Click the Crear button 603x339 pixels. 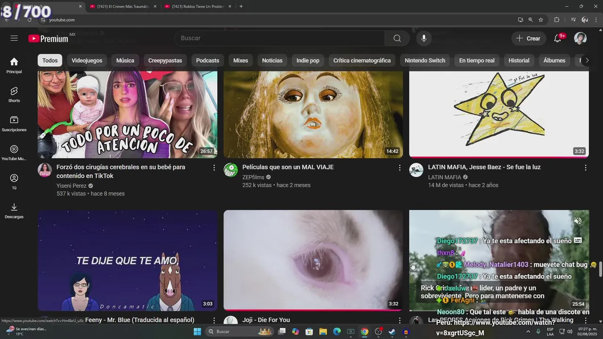tap(529, 39)
